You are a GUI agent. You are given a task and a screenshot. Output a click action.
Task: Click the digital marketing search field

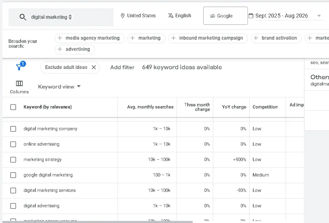click(x=61, y=17)
